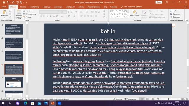Open the Файл menu tab
Viewport: 189px width, 106px height.
tap(4, 7)
